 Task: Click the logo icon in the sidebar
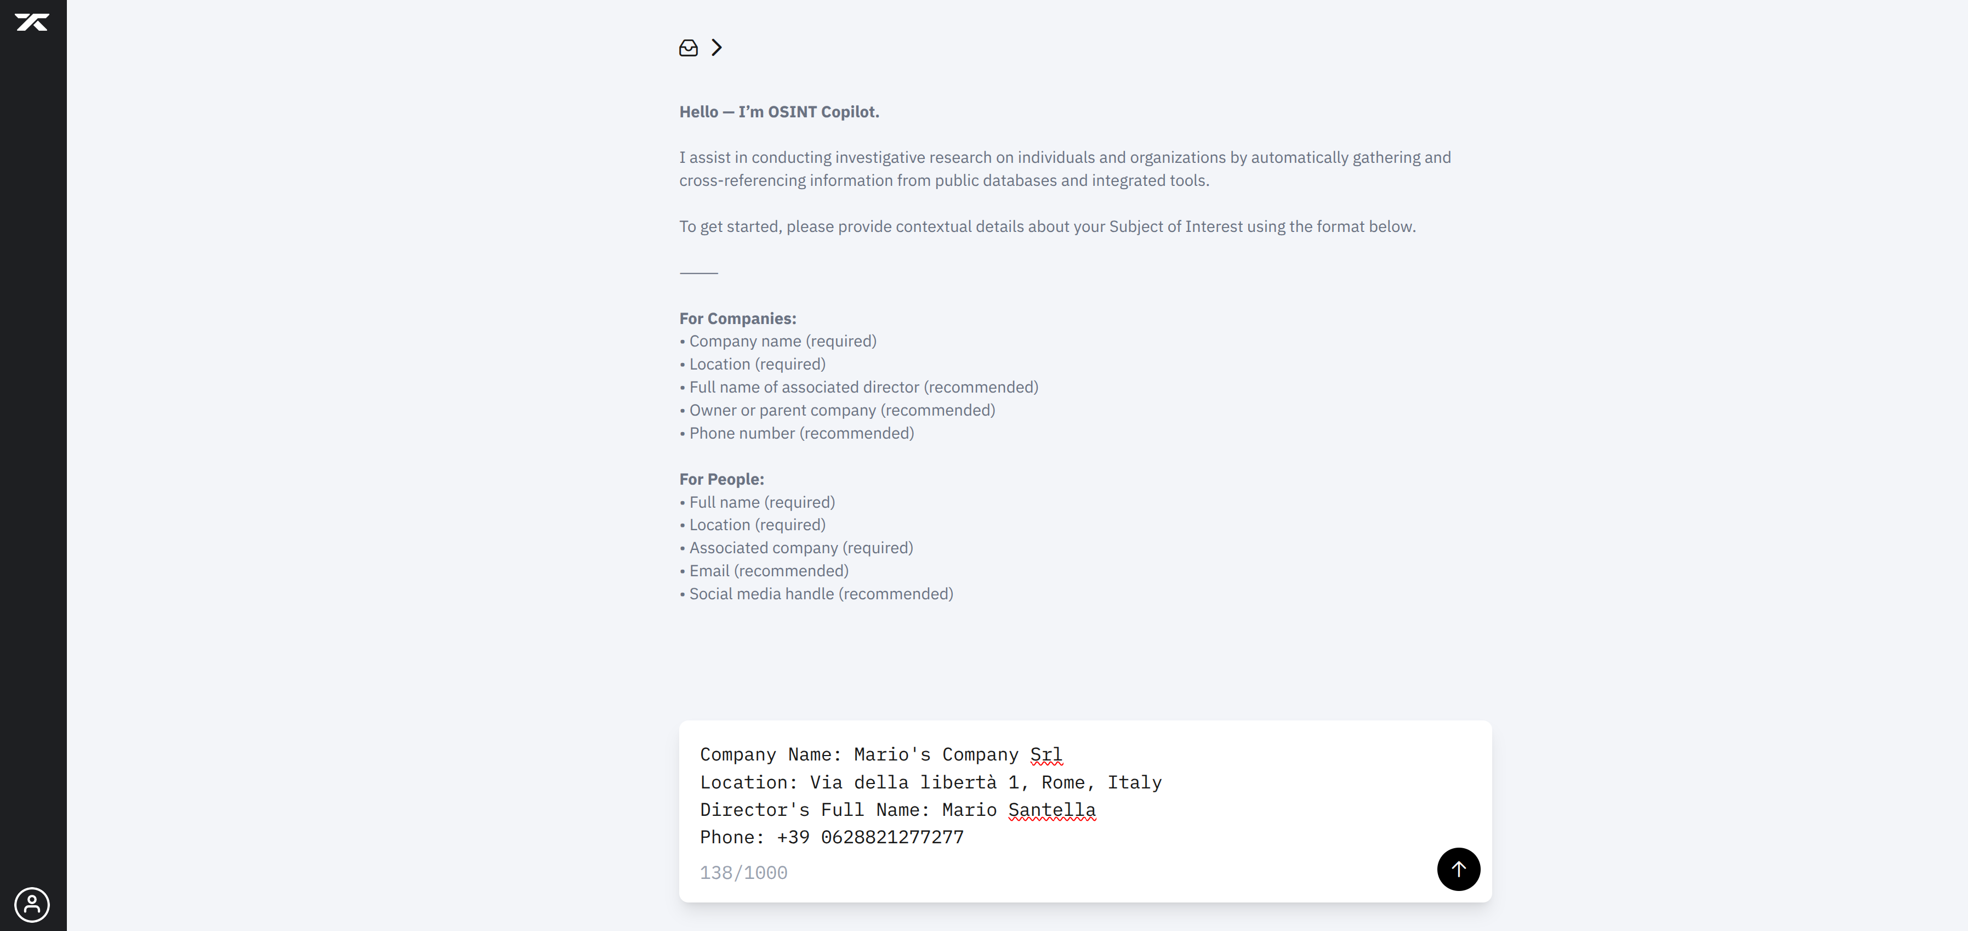coord(32,22)
